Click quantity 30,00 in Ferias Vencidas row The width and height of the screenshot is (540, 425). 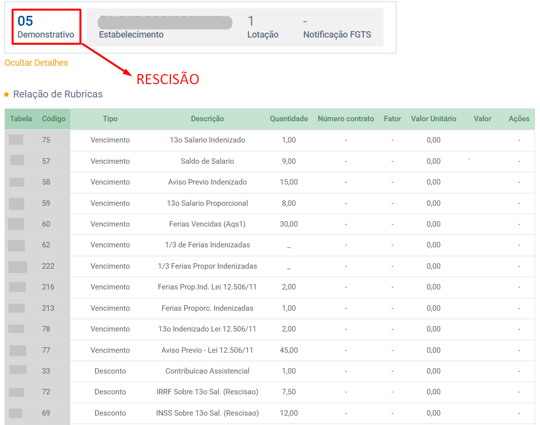(289, 224)
